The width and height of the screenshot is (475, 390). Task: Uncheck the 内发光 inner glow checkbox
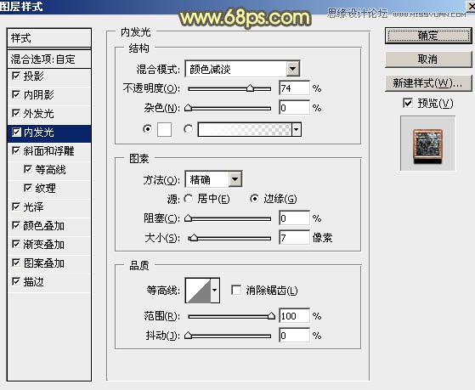16,132
